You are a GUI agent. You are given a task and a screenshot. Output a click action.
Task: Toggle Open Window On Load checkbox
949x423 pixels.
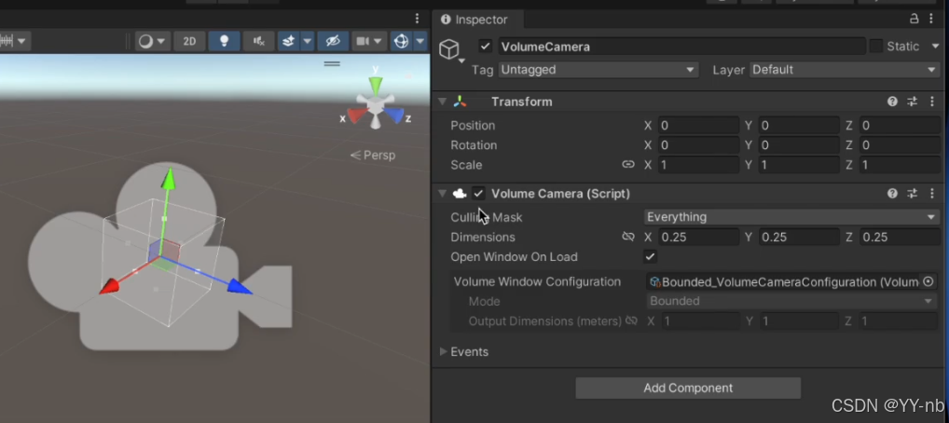point(650,256)
